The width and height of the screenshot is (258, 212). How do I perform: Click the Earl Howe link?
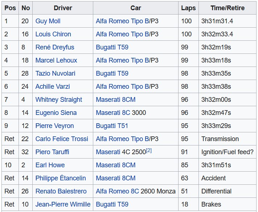50,165
